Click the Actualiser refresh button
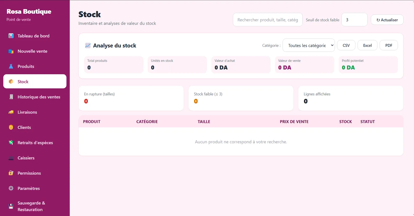Image resolution: width=414 pixels, height=216 pixels. tap(387, 20)
